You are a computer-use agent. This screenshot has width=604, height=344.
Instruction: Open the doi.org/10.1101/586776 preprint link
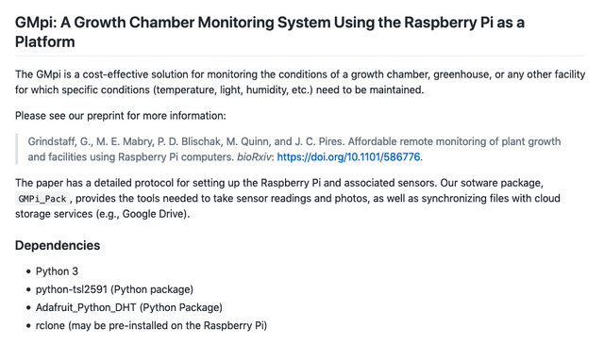(x=348, y=157)
